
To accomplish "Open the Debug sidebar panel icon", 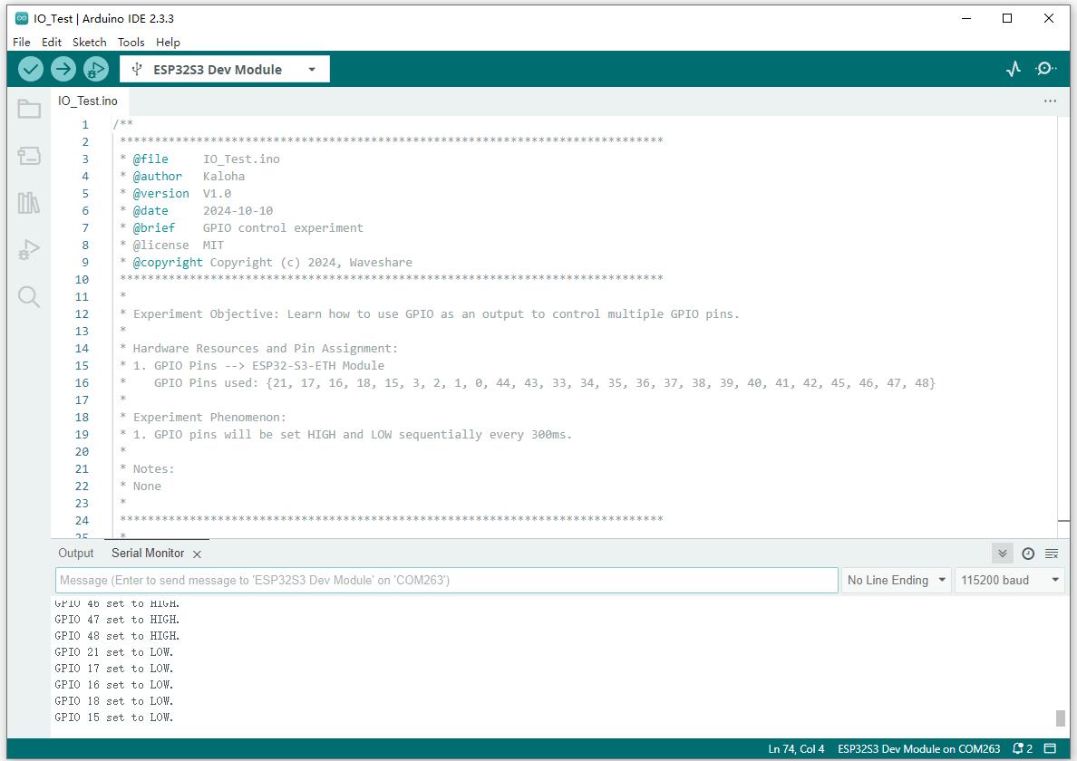I will pos(29,249).
